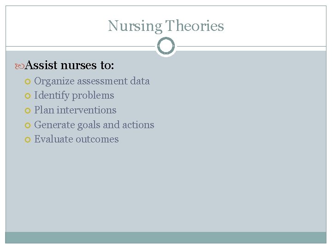Viewport: 332px width, 249px height.
Task: Click the bullet before Organize assessment data
Action: [28, 82]
